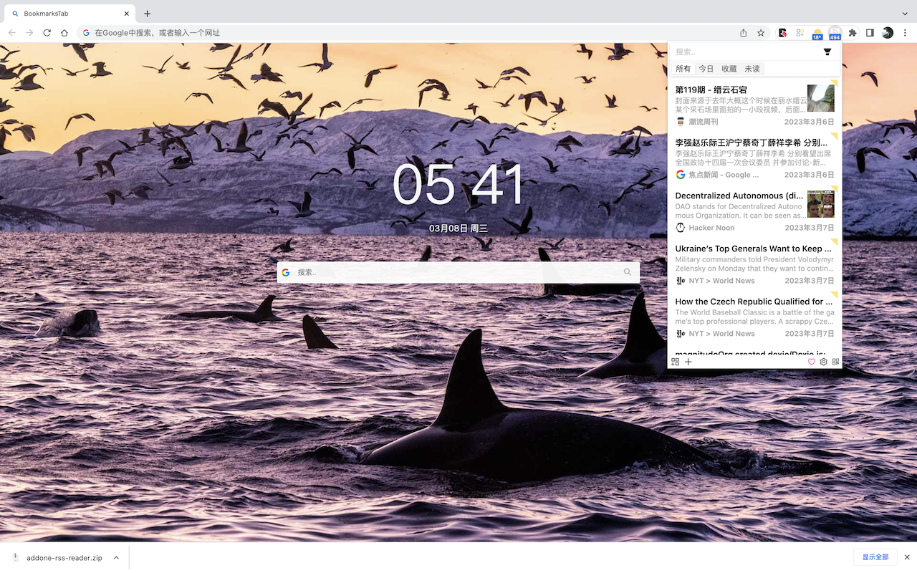Expand the addone-rss-reader.zip download chevron
The height and width of the screenshot is (573, 917).
[x=116, y=557]
